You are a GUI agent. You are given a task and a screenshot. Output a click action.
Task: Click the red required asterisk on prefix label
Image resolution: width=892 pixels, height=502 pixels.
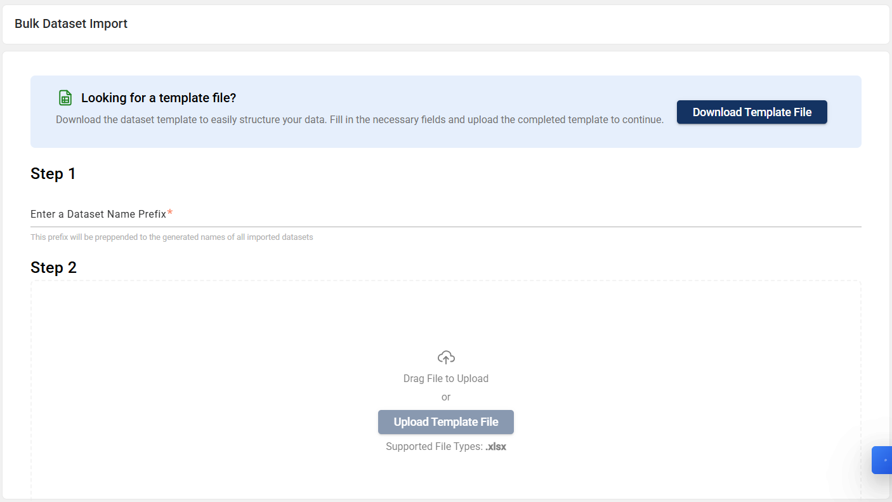pyautogui.click(x=170, y=213)
